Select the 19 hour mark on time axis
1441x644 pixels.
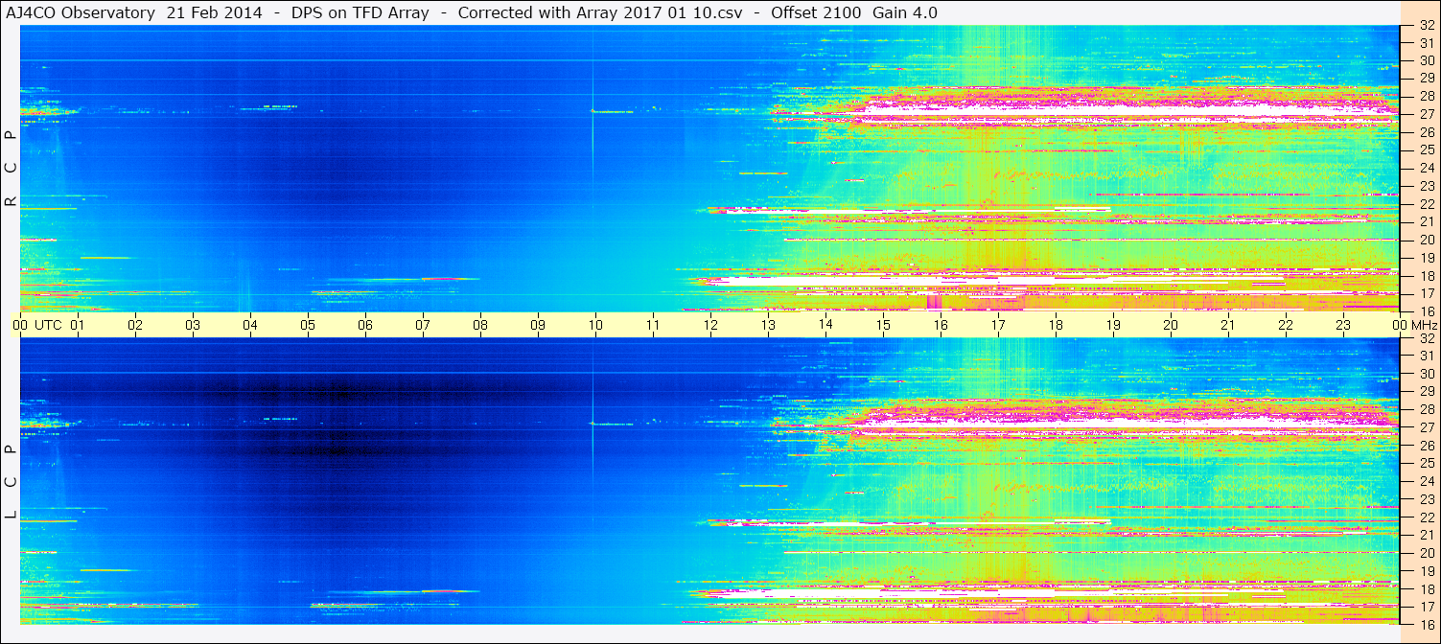[x=1113, y=325]
